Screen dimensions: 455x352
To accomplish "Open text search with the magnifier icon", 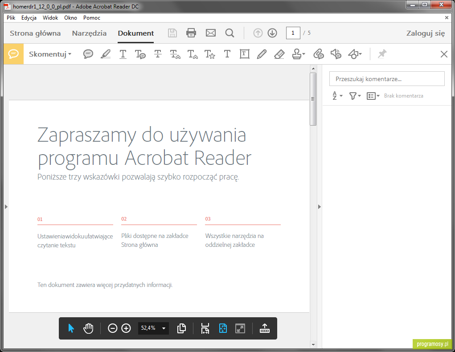I will 230,33.
